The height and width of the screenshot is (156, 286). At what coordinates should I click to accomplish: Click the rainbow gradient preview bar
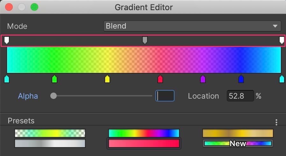(144, 60)
